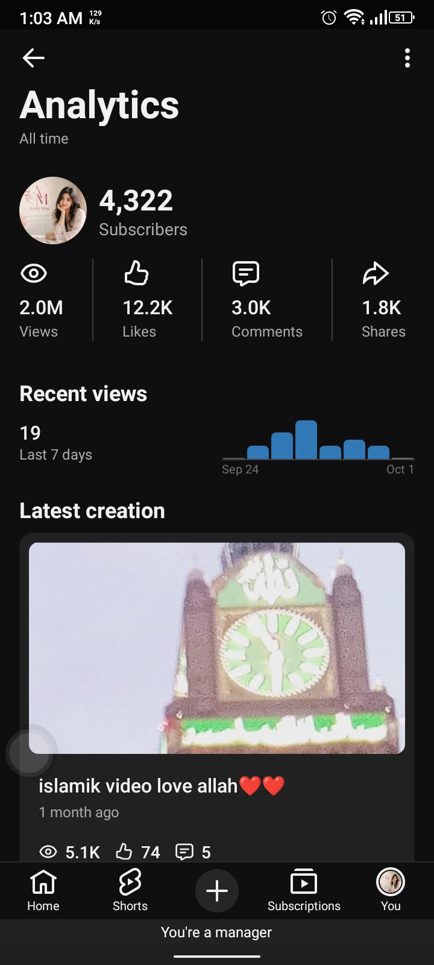Open the Subscriptions tab

(x=304, y=890)
